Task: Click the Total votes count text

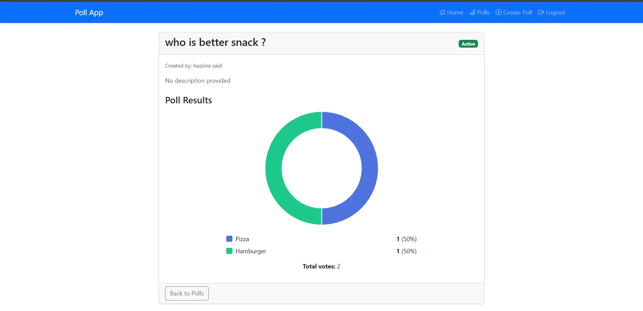Action: [x=321, y=266]
